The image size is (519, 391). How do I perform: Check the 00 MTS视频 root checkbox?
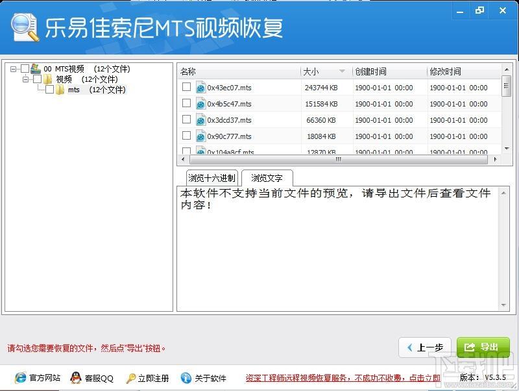[25, 69]
